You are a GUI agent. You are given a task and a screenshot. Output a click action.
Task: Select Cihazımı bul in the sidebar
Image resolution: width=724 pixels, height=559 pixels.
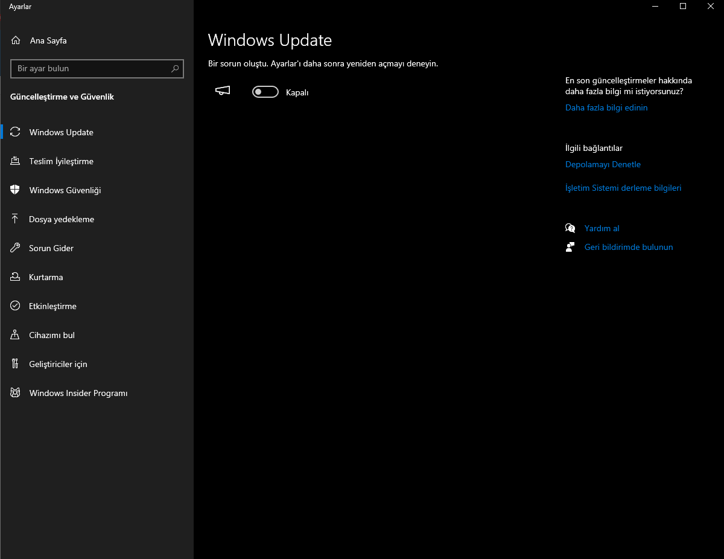coord(52,335)
